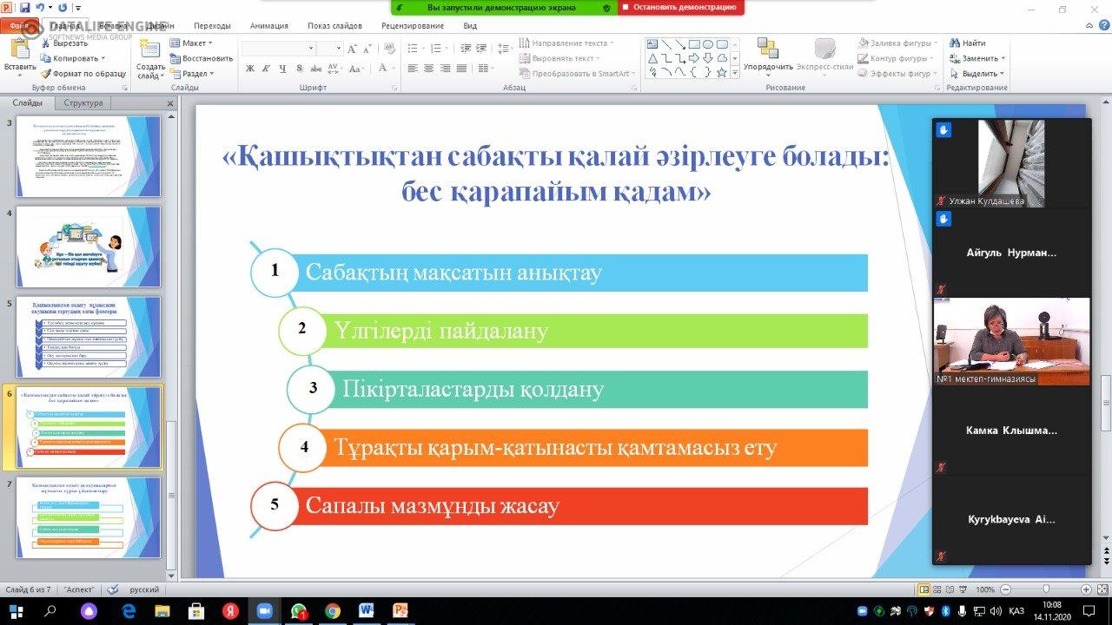
Task: Expand the shapes gallery More arrow
Action: (735, 73)
